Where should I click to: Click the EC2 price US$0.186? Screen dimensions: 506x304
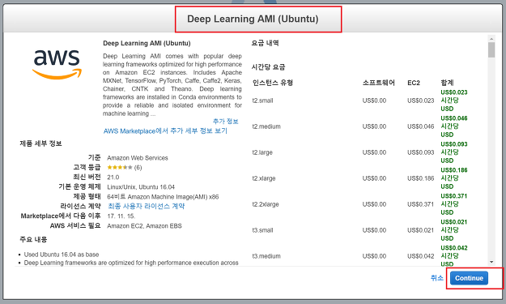420,178
